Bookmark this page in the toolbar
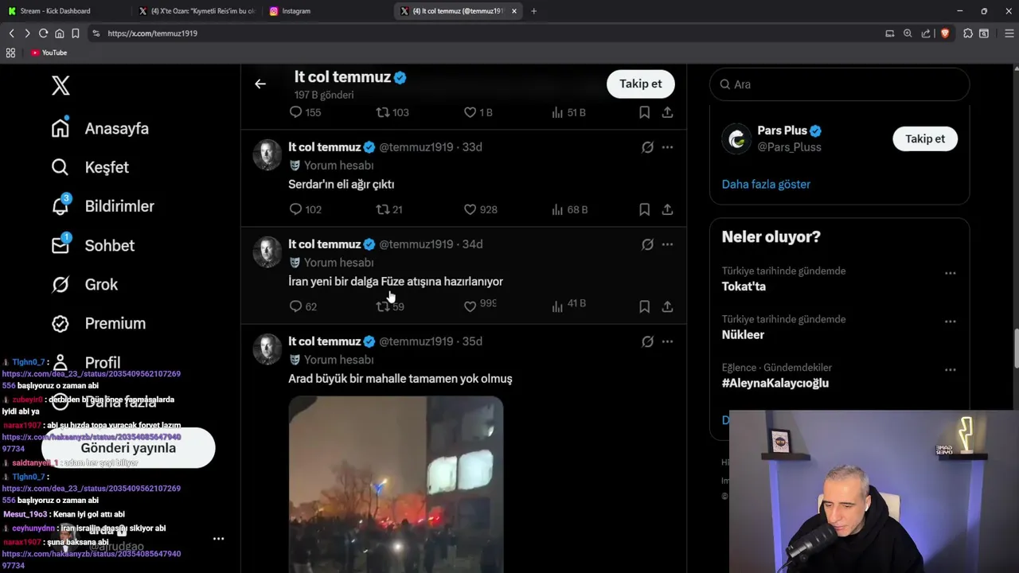This screenshot has width=1019, height=573. click(x=75, y=33)
